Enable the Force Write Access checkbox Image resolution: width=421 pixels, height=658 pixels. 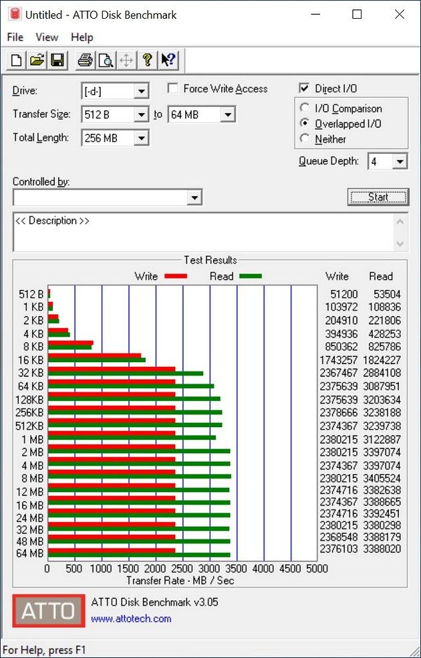172,88
